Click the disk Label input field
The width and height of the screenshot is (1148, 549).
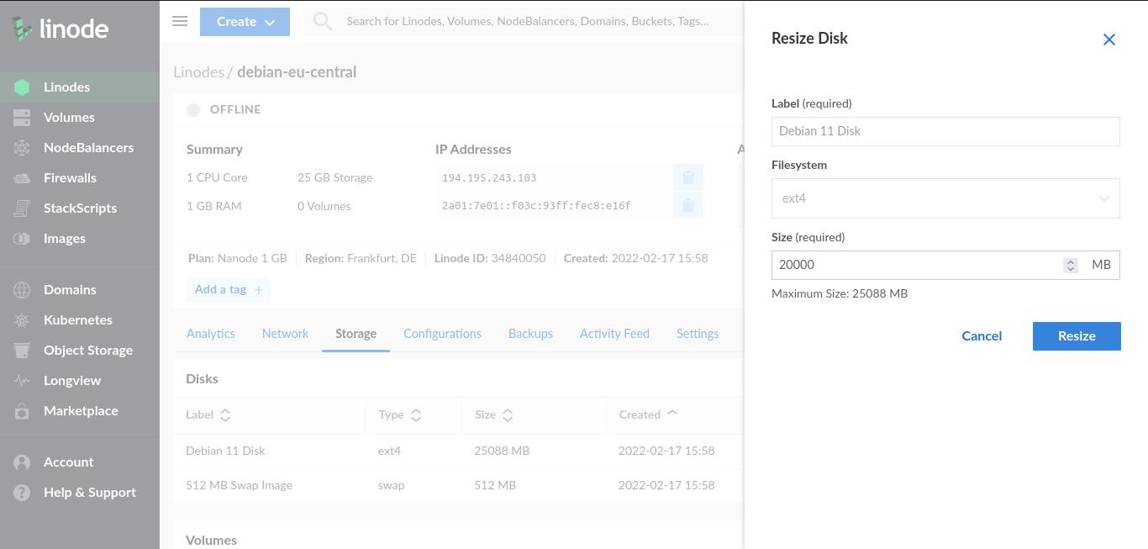945,131
